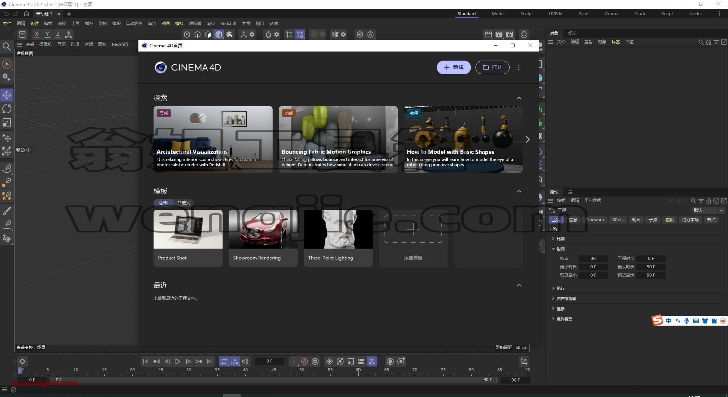Collapse the 最近 section
Image resolution: width=728 pixels, height=397 pixels.
(x=519, y=286)
